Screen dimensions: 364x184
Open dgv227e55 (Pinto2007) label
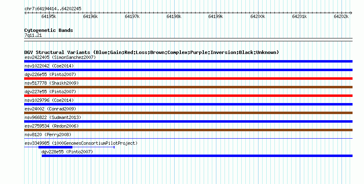coord(50,92)
